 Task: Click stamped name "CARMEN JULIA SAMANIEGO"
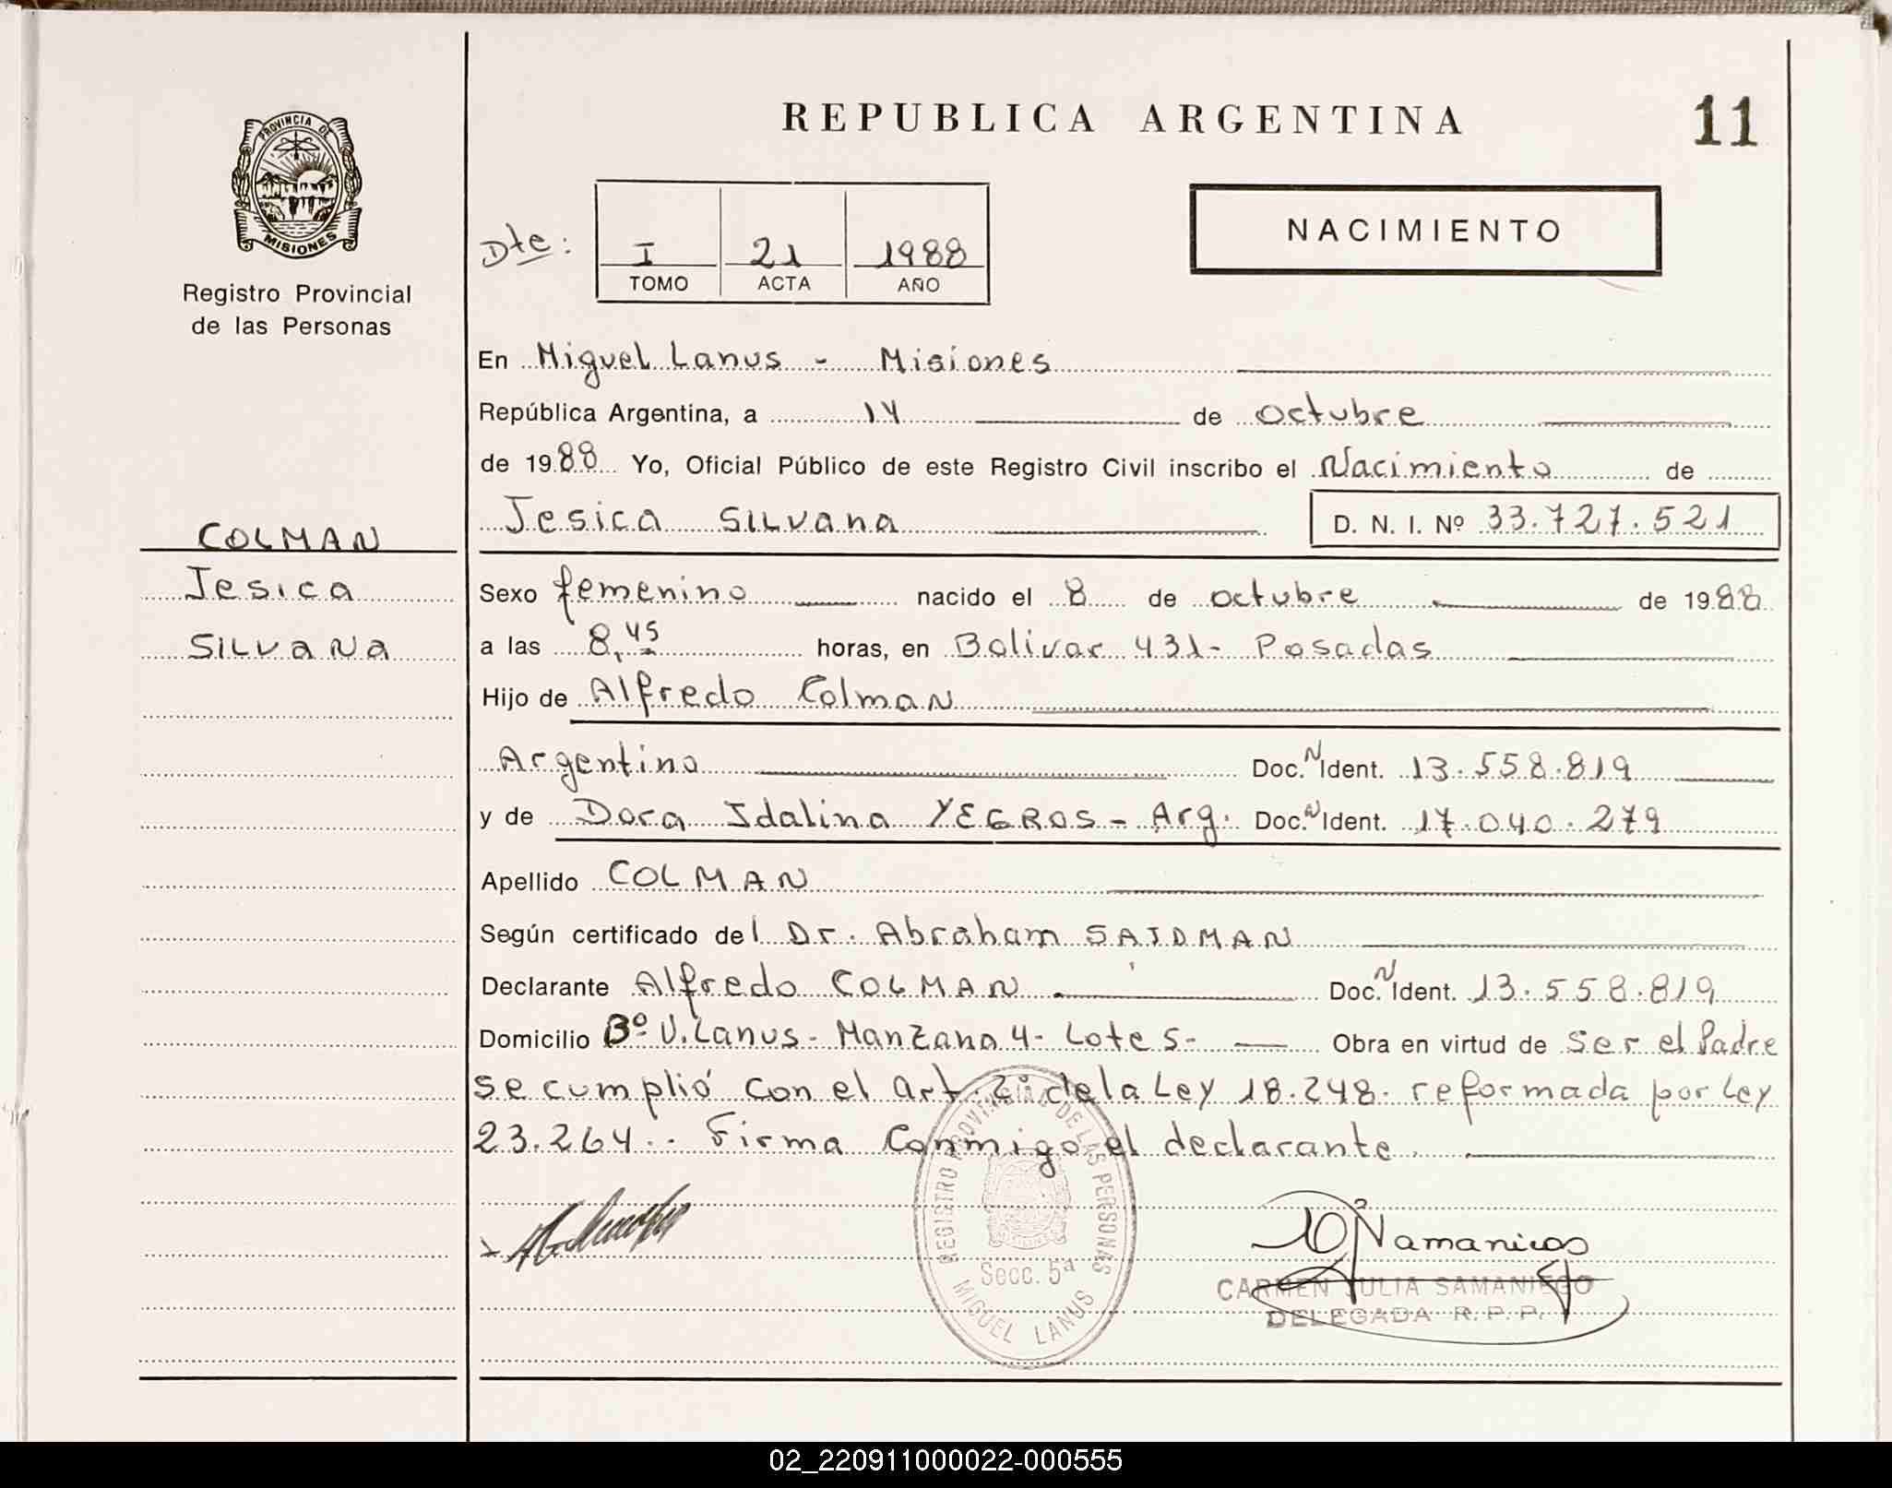[x=1405, y=1288]
